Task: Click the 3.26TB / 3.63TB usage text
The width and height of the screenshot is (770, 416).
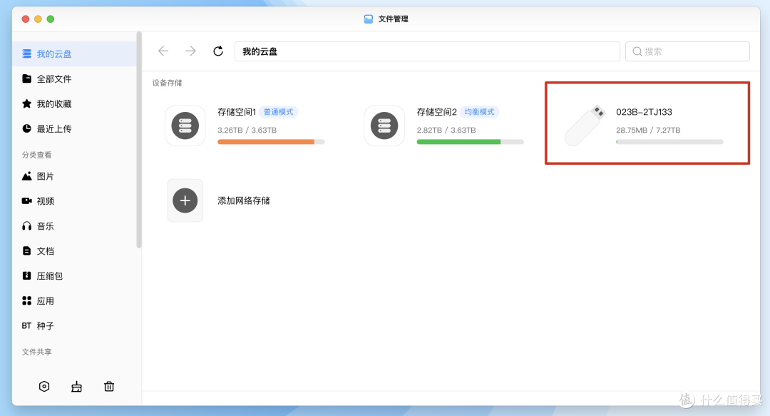Action: (247, 131)
